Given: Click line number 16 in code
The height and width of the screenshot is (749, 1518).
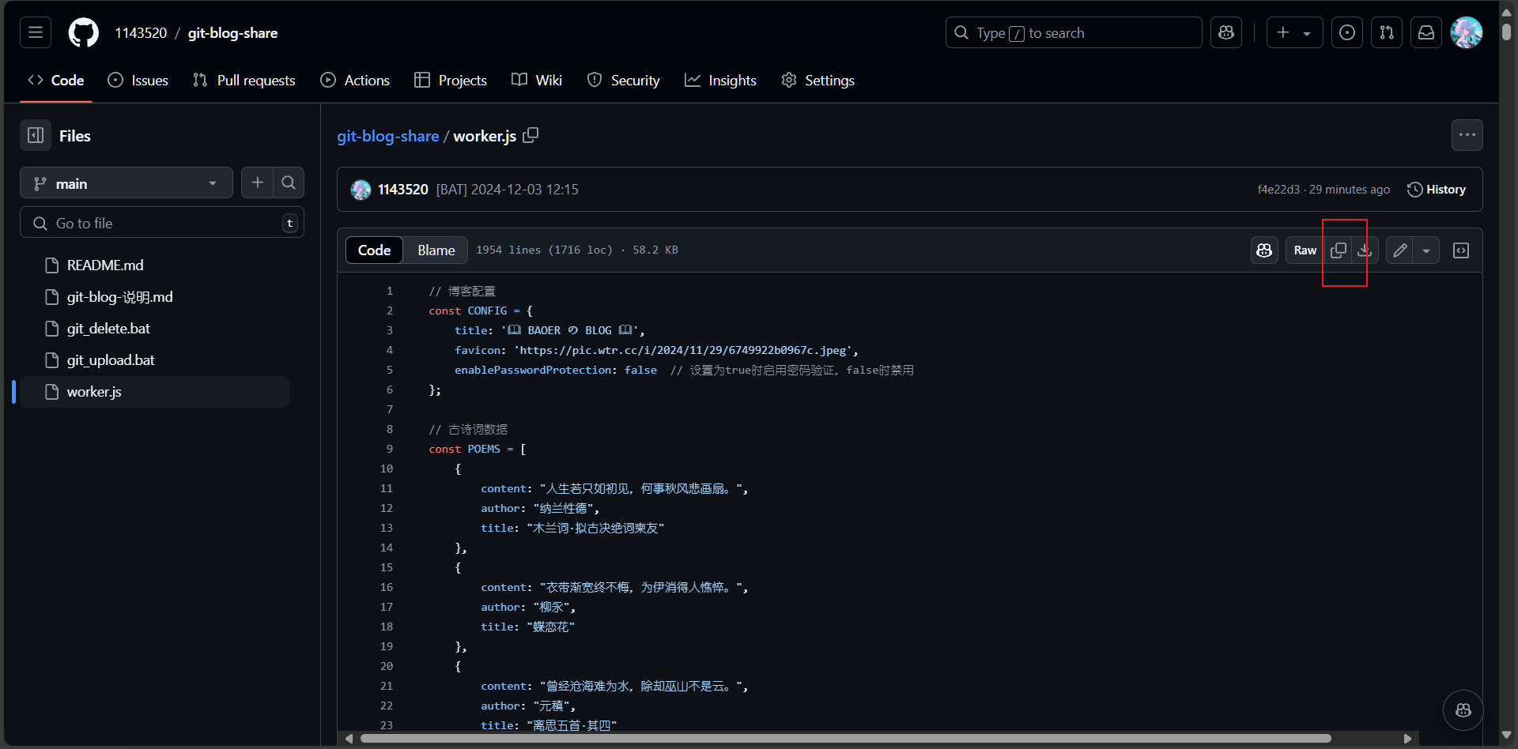Looking at the screenshot, I should point(386,587).
